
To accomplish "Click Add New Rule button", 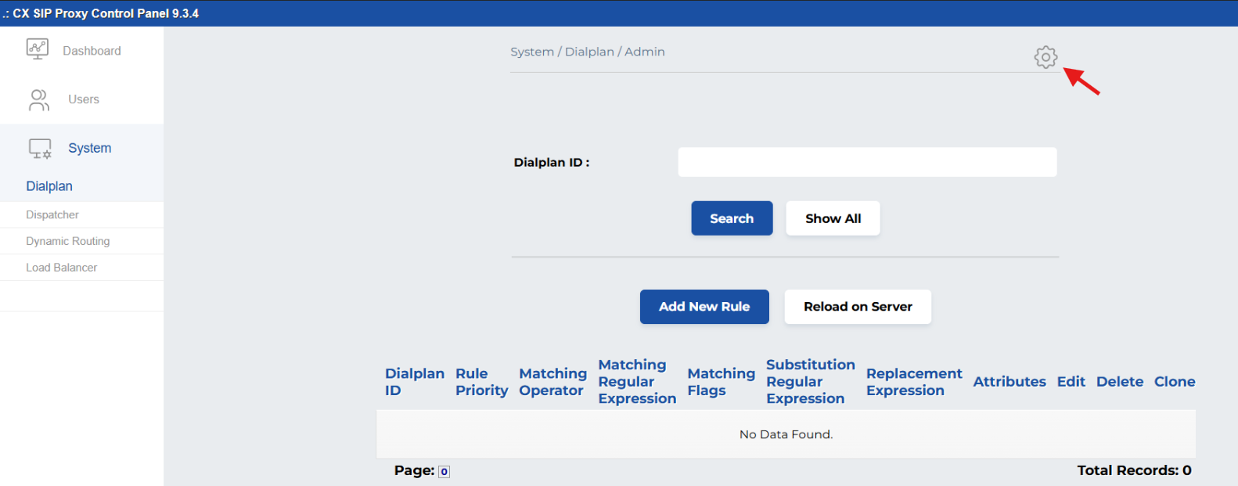I will point(704,307).
